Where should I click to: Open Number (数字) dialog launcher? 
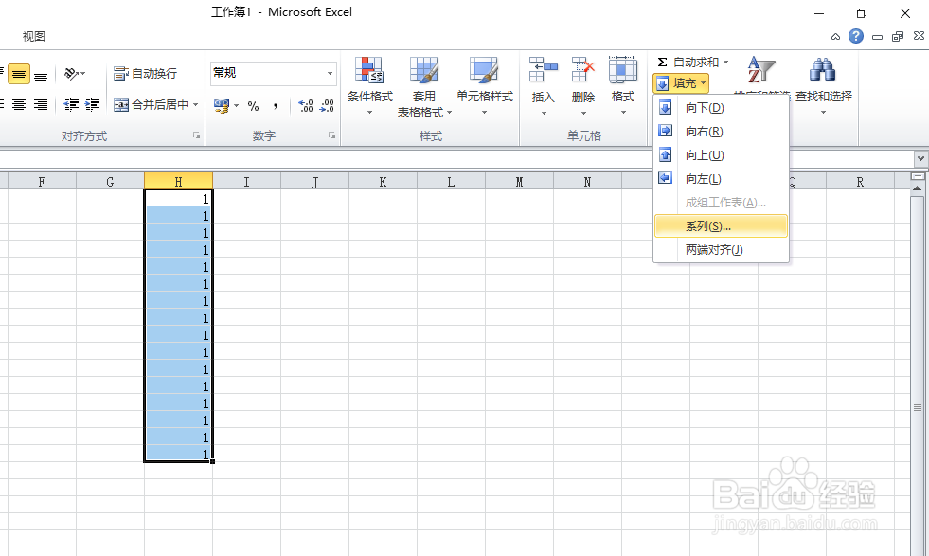[331, 135]
